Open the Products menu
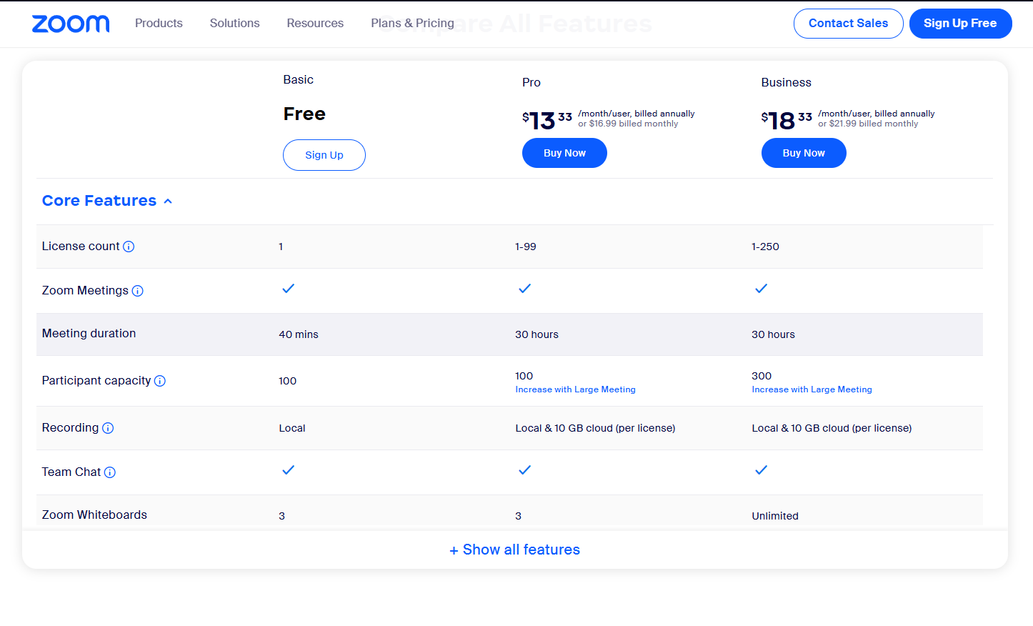1033x626 pixels. 159,24
